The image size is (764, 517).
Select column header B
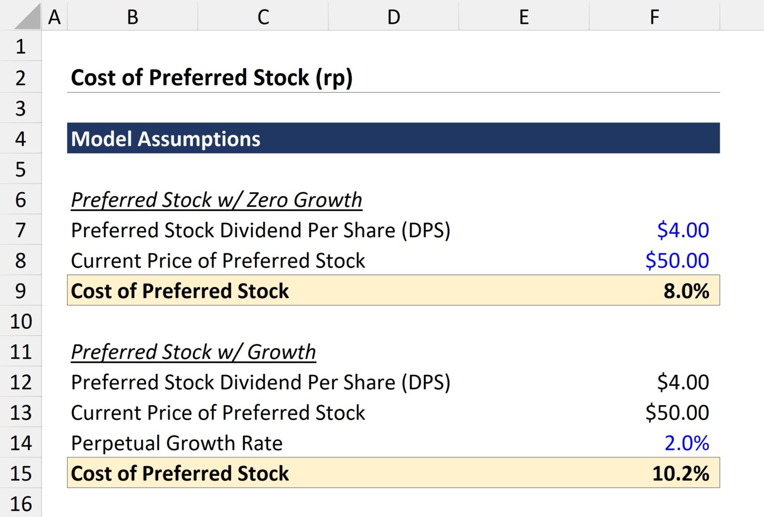pos(132,16)
